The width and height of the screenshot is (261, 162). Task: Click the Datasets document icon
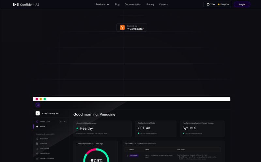(x=37, y=143)
